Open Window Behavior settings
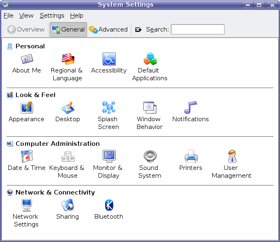 149,109
